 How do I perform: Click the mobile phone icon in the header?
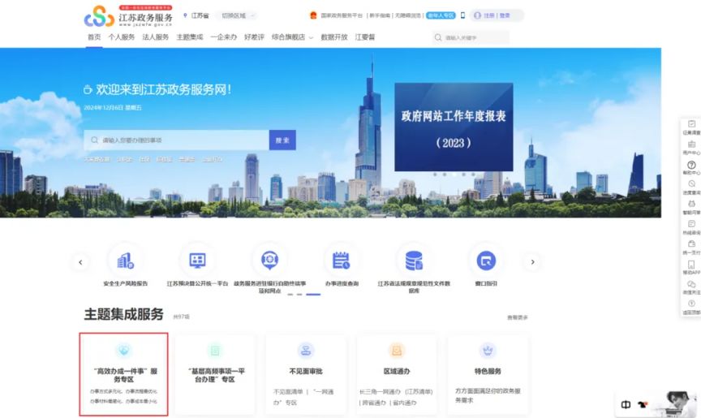click(462, 15)
